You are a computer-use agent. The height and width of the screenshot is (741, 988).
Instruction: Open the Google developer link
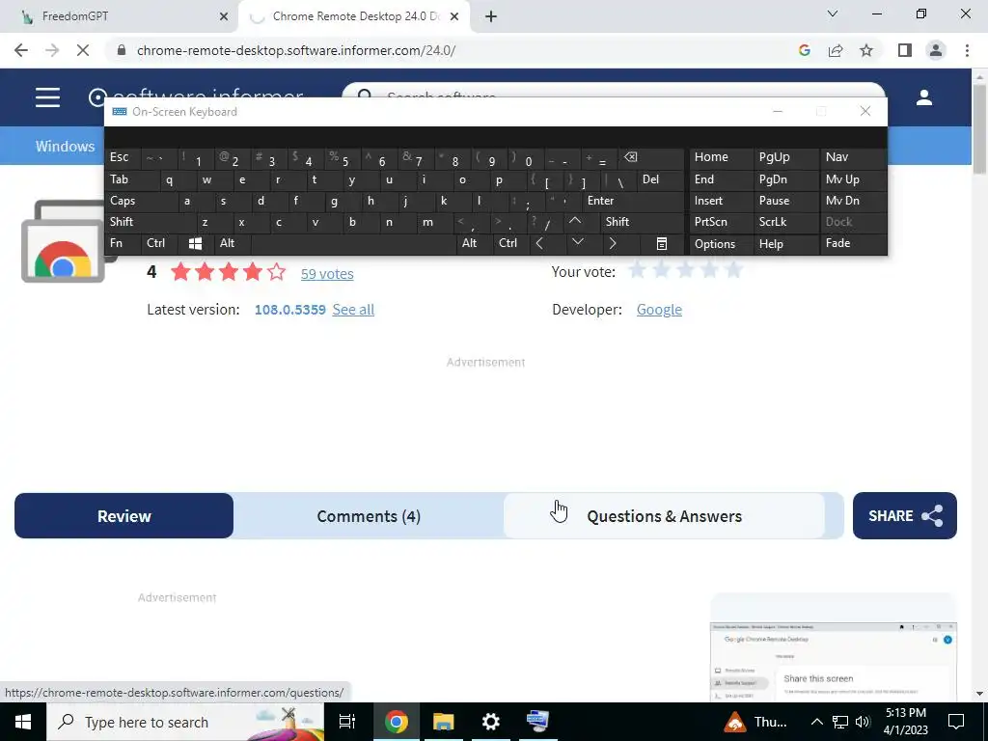659,310
